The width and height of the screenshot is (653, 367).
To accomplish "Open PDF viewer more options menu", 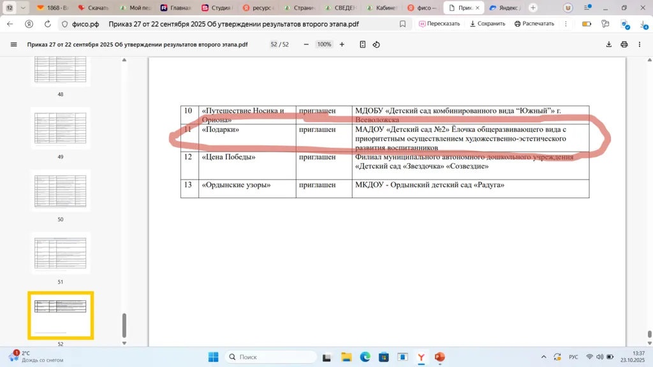I will tap(640, 45).
